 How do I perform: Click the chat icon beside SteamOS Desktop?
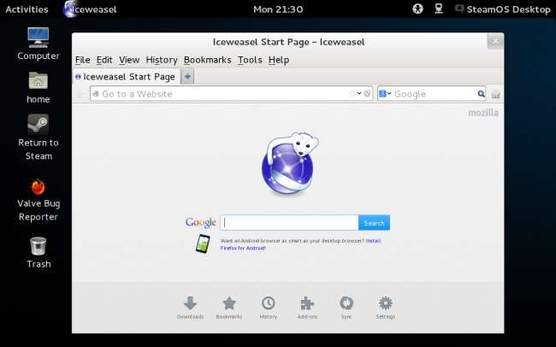pyautogui.click(x=459, y=9)
